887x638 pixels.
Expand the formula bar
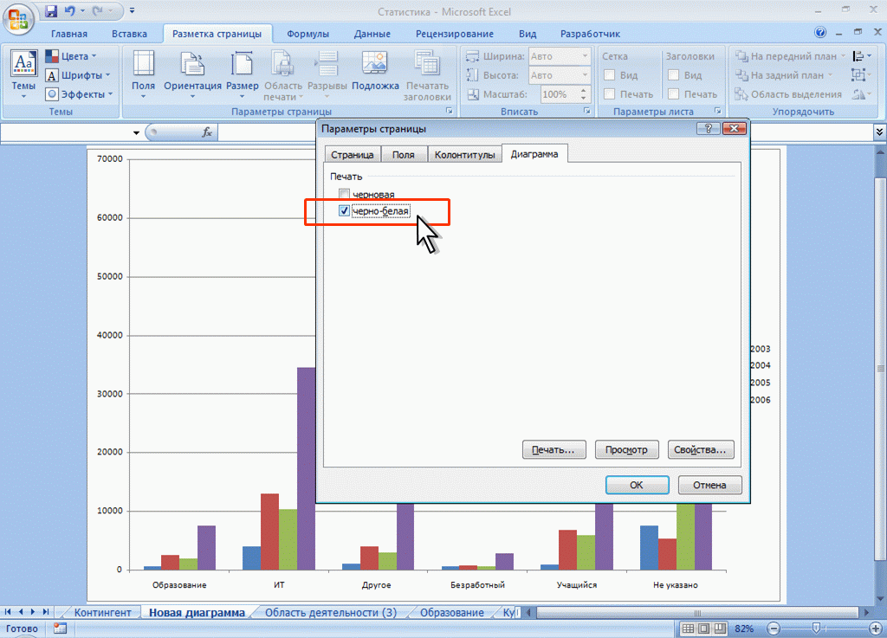pos(879,132)
